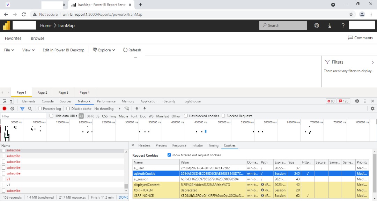Show next report pages with right arrow
This screenshot has width=377, height=201.
point(8,92)
